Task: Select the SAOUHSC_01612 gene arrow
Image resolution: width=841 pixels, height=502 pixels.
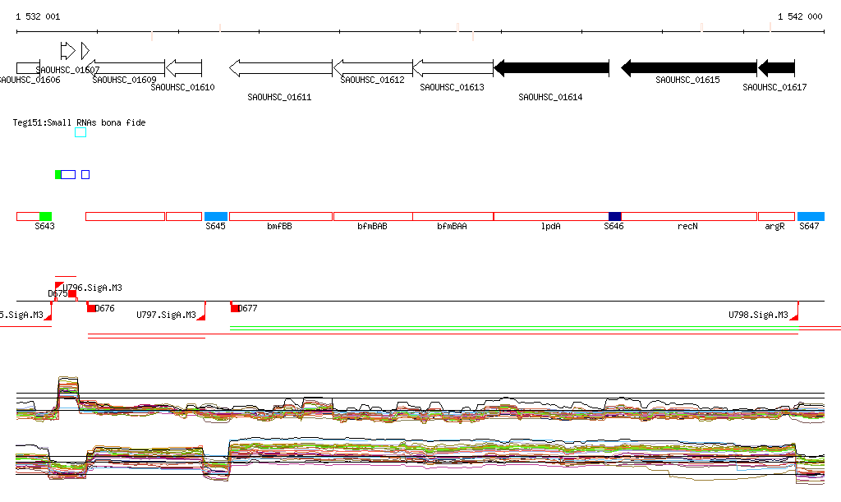Action: [373, 68]
